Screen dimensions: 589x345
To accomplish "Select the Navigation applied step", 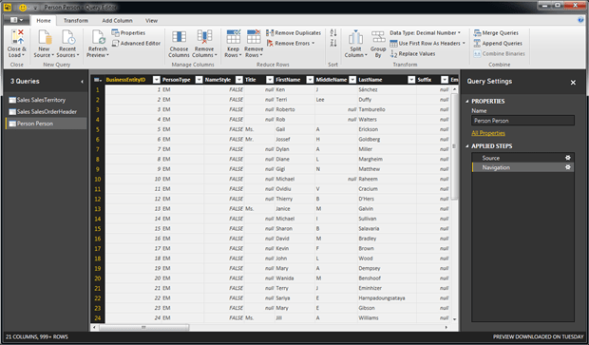I will (x=522, y=167).
